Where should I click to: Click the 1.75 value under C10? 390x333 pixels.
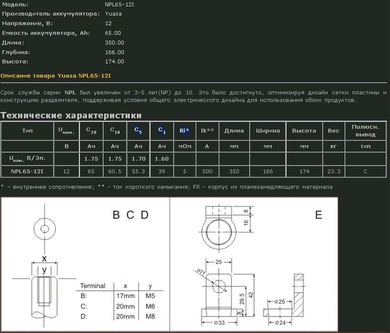point(115,159)
